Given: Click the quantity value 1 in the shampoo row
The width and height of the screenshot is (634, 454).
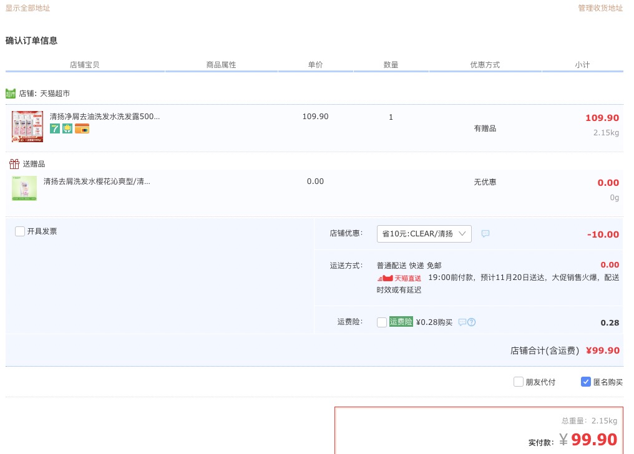Looking at the screenshot, I should coord(391,117).
